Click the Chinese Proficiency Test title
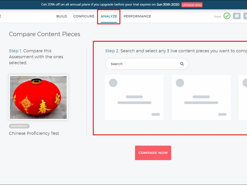The height and width of the screenshot is (185, 247). click(34, 133)
